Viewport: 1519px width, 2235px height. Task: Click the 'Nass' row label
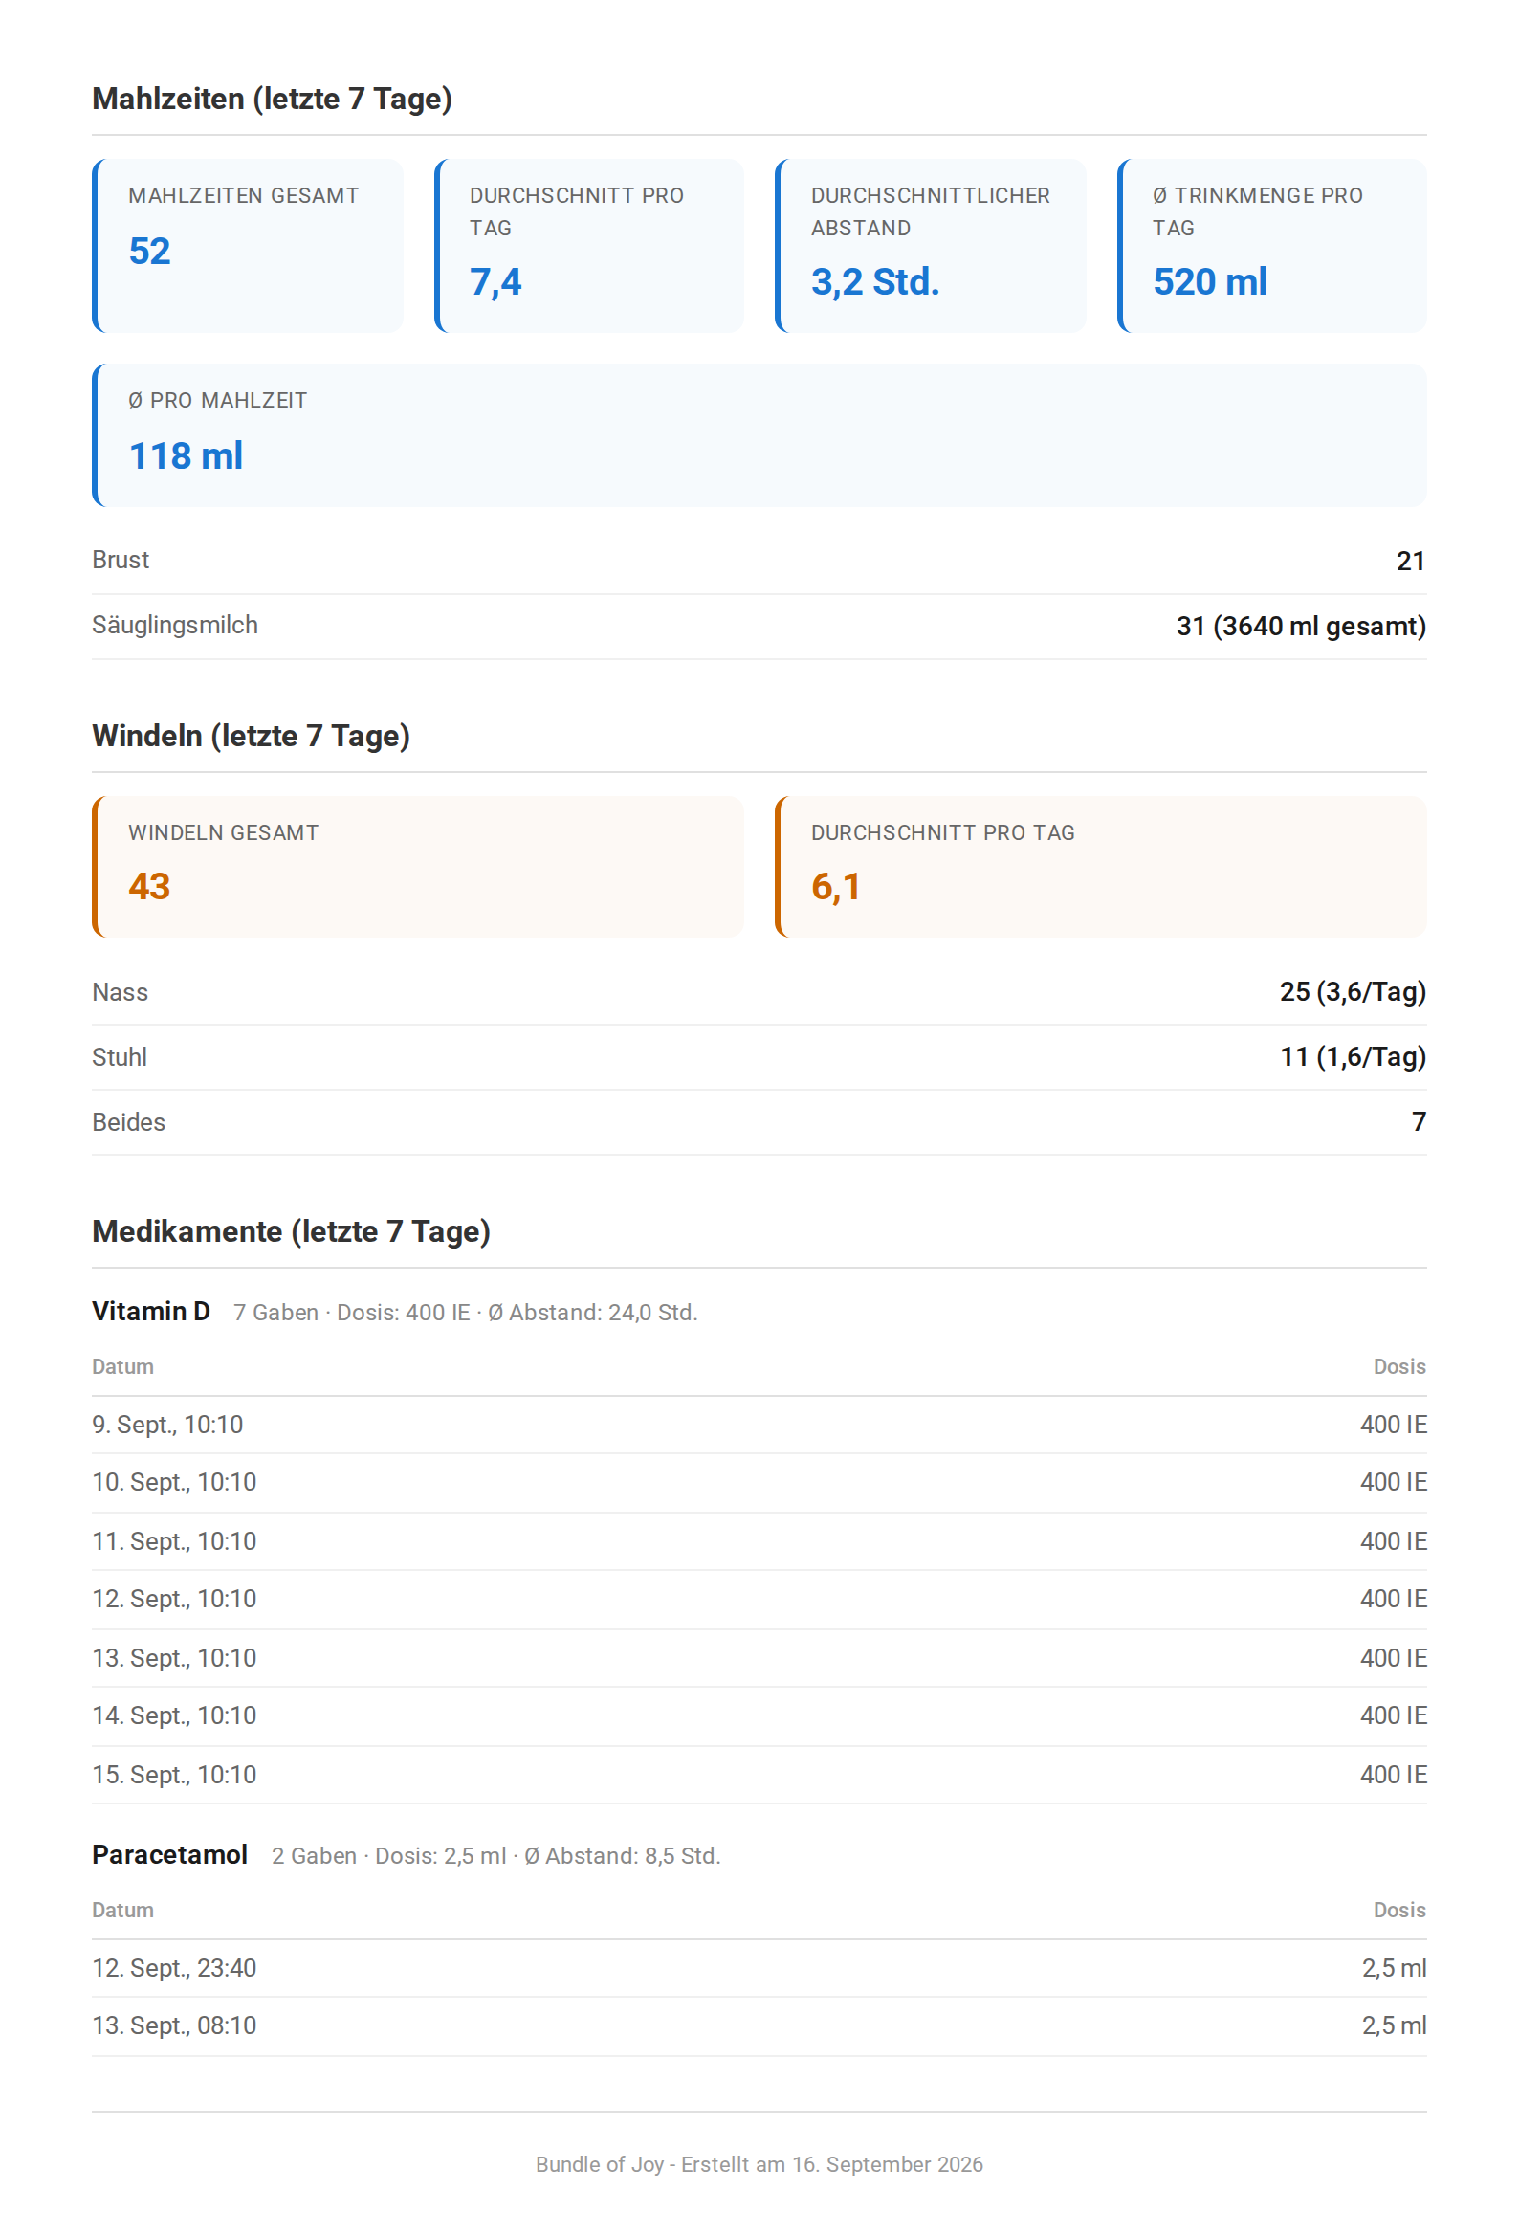(x=121, y=992)
